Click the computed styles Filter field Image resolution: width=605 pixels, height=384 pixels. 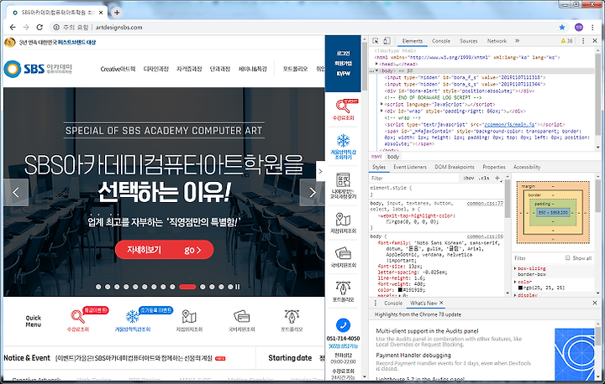point(536,258)
